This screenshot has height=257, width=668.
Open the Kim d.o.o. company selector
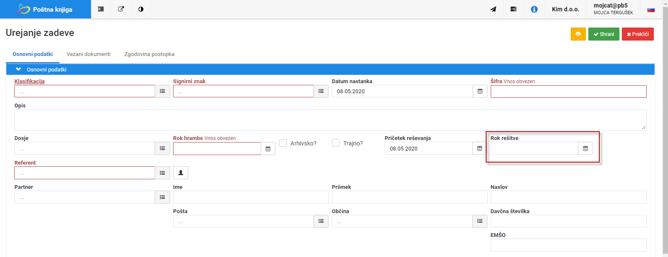pos(565,9)
